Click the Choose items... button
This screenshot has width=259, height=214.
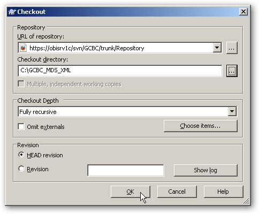click(x=201, y=126)
